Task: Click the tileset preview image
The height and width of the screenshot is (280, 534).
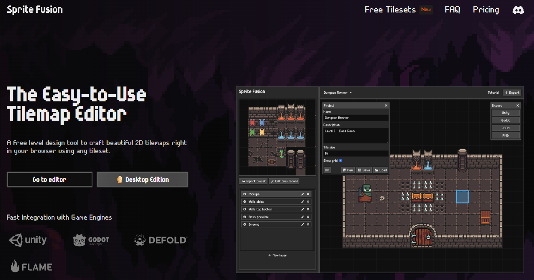Action: click(277, 137)
